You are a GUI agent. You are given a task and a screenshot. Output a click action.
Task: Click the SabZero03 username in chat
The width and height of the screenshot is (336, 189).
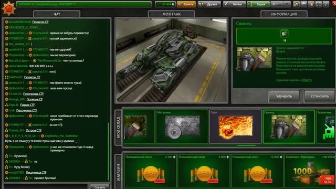pyautogui.click(x=16, y=77)
